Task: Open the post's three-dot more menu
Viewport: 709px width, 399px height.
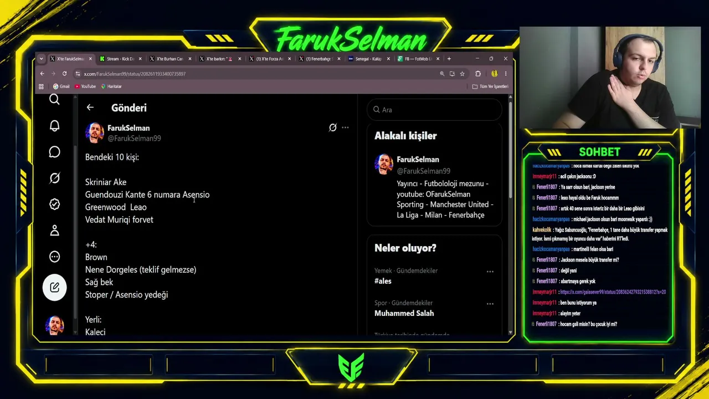Action: (x=345, y=127)
